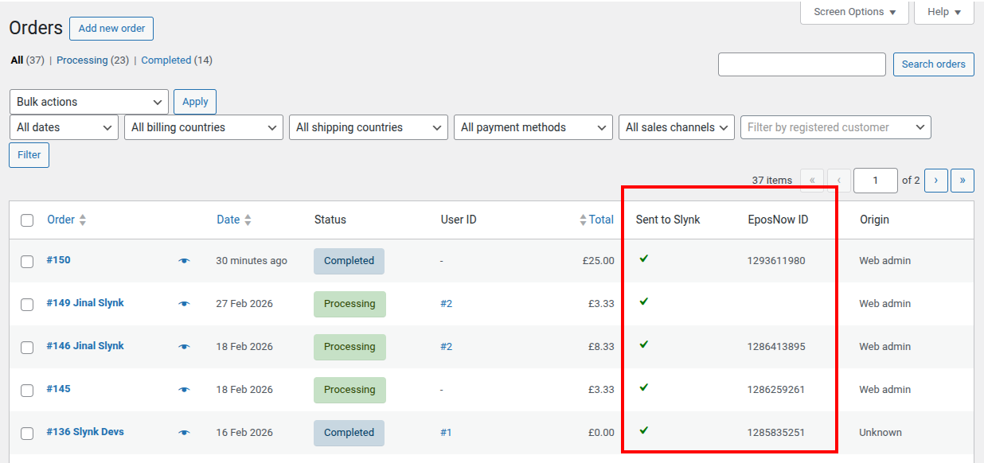Viewport: 984px width, 463px height.
Task: Open Bulk actions dropdown
Action: tap(88, 102)
